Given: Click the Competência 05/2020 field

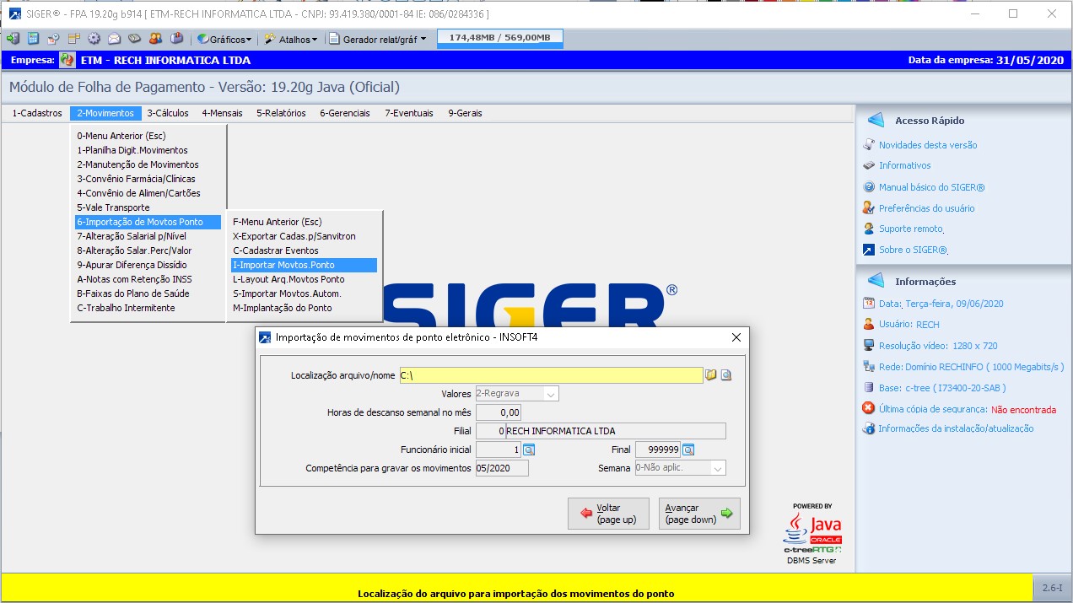Looking at the screenshot, I should [502, 468].
